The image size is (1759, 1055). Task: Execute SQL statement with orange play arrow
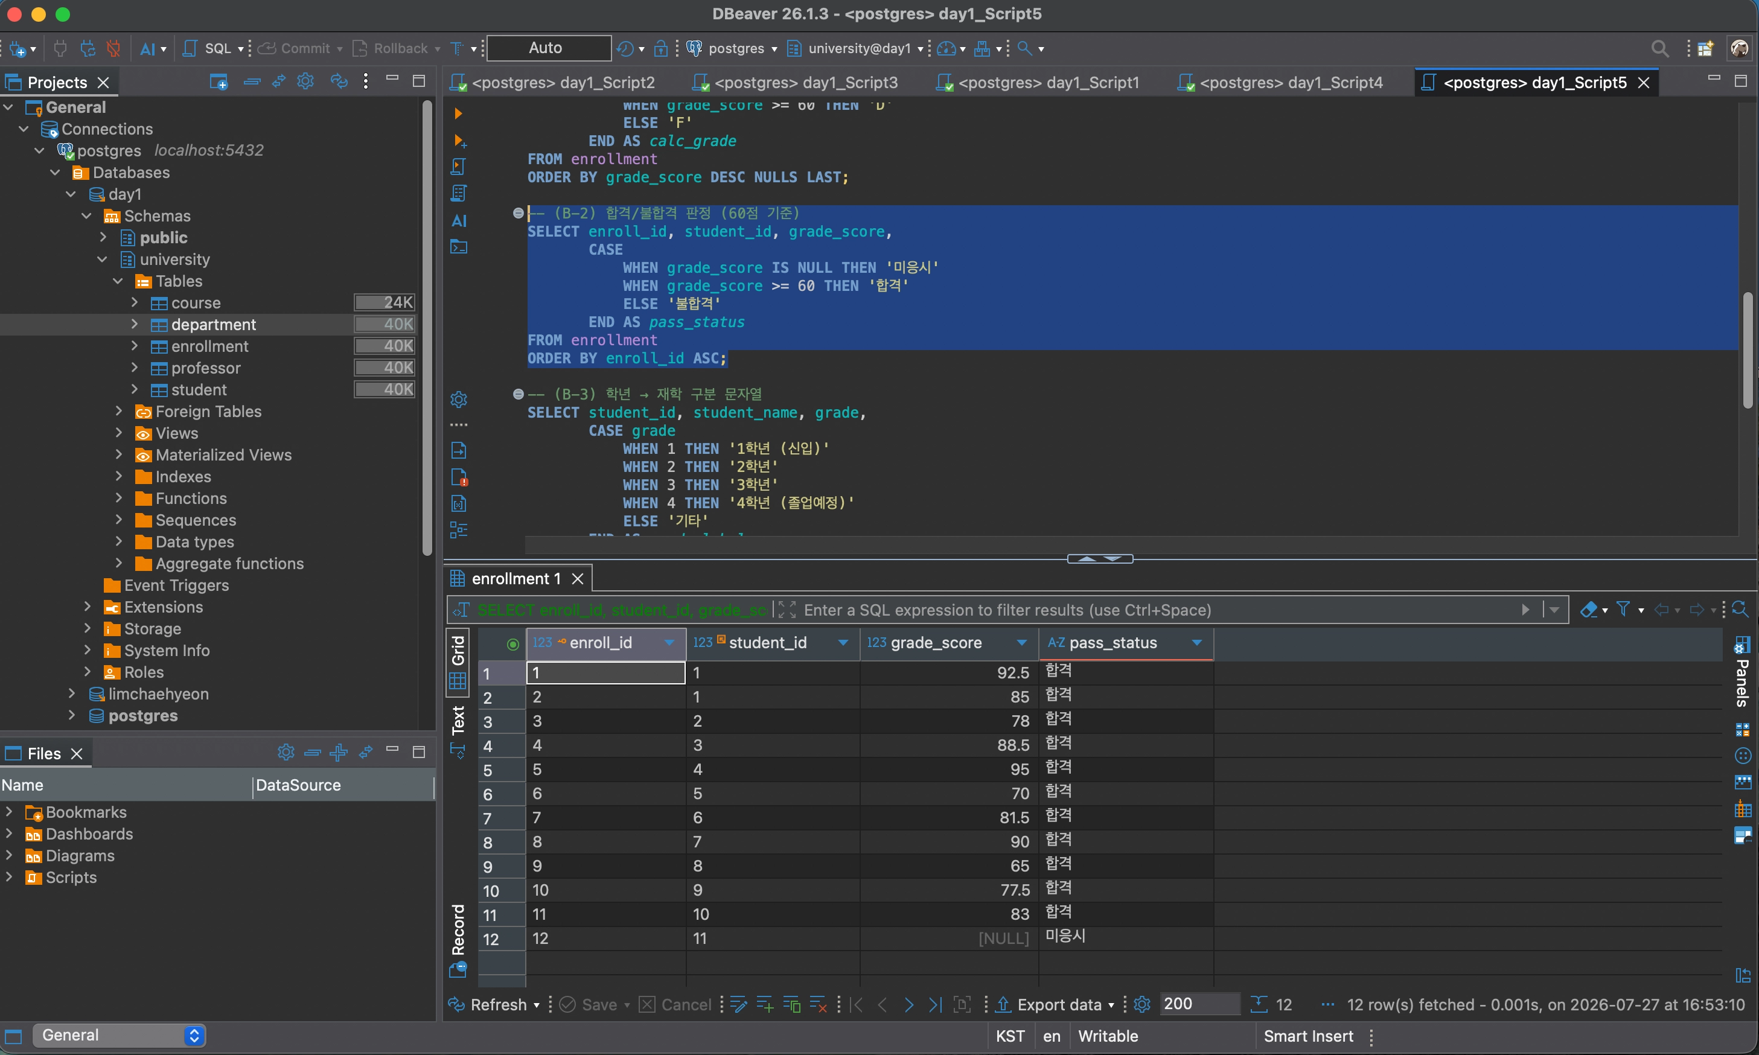tap(459, 113)
